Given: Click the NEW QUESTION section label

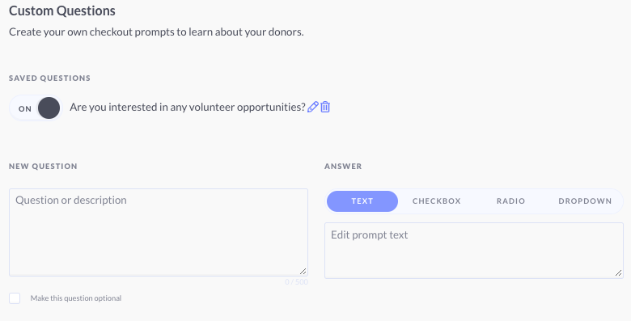Looking at the screenshot, I should coord(43,166).
